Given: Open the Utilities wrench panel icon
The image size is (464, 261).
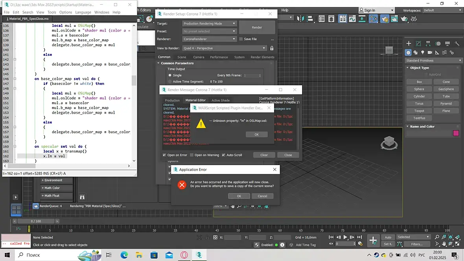Looking at the screenshot, I should [x=457, y=44].
